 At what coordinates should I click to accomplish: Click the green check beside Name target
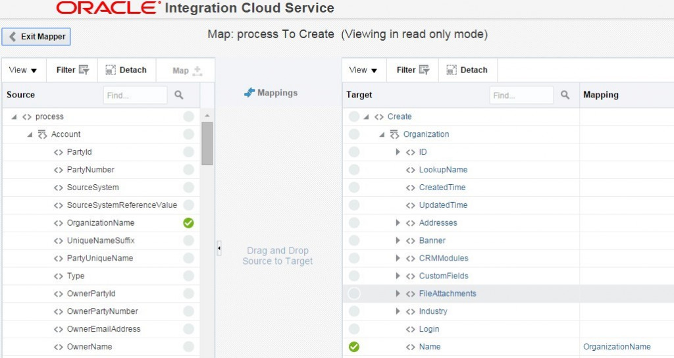(x=353, y=346)
